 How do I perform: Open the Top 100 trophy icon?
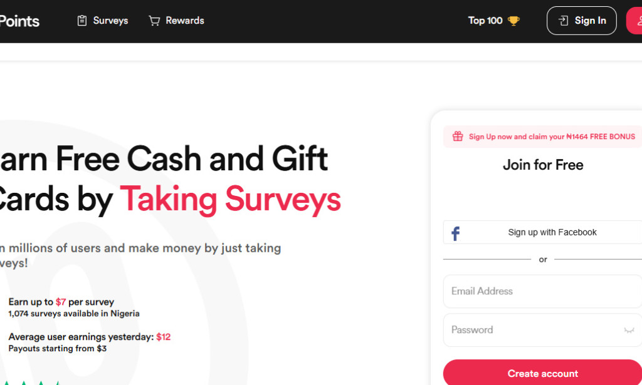[x=514, y=20]
